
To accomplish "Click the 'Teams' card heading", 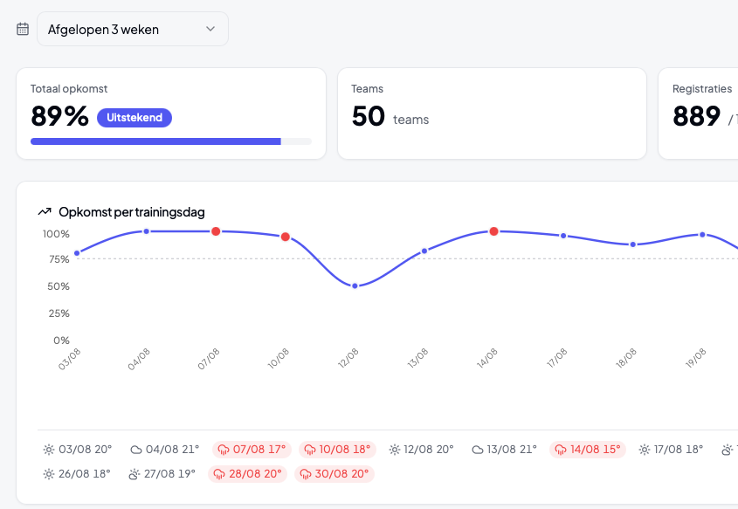I will tap(367, 89).
